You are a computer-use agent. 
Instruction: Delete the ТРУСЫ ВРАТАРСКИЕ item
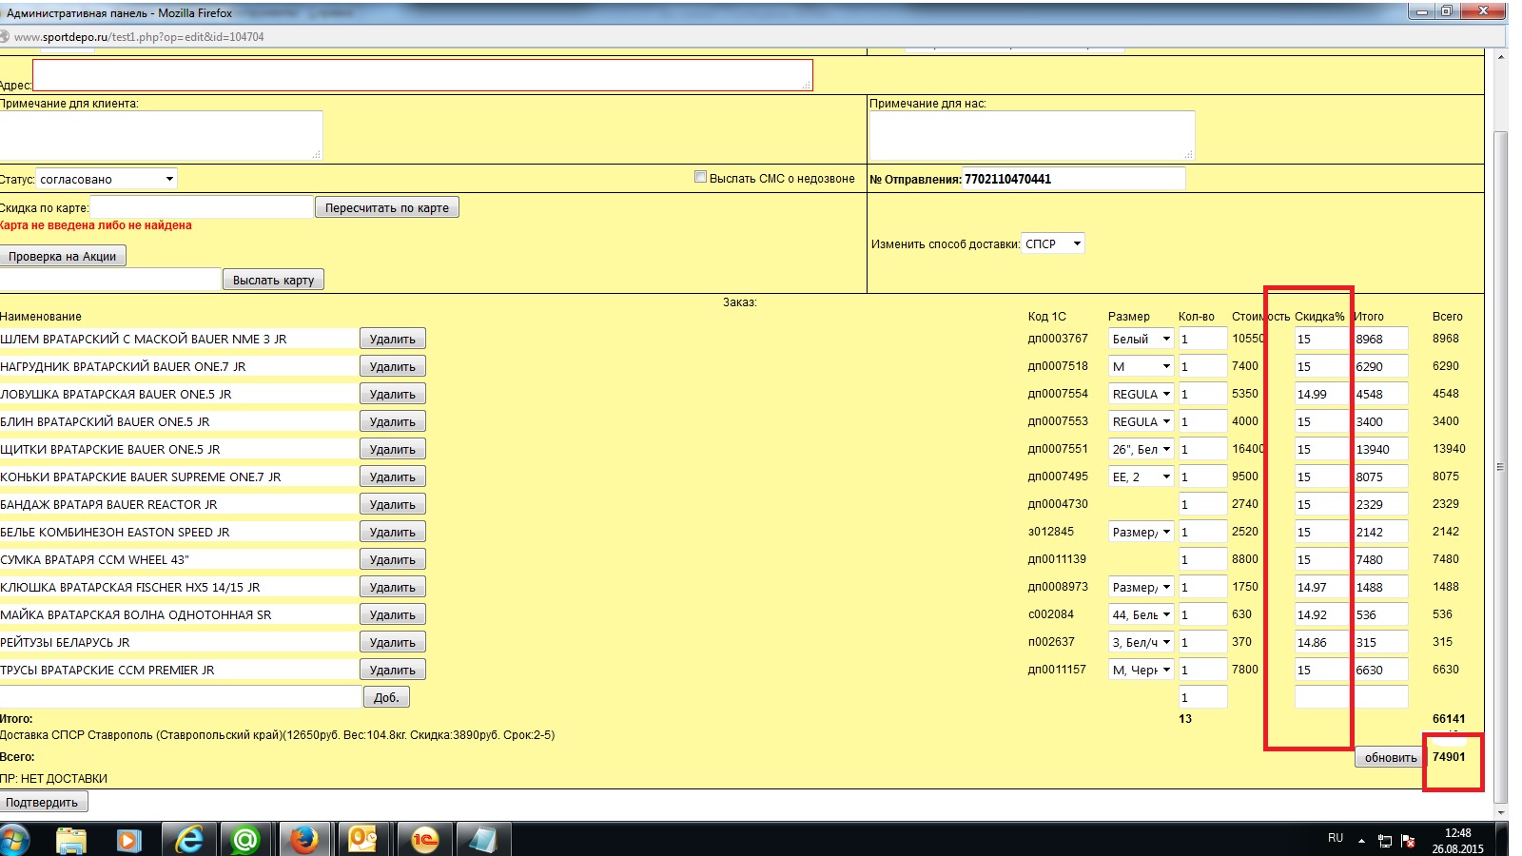click(x=392, y=670)
